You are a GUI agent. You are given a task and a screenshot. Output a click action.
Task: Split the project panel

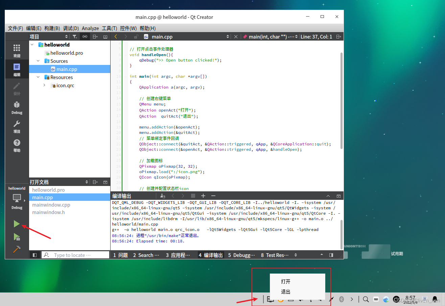(x=95, y=37)
